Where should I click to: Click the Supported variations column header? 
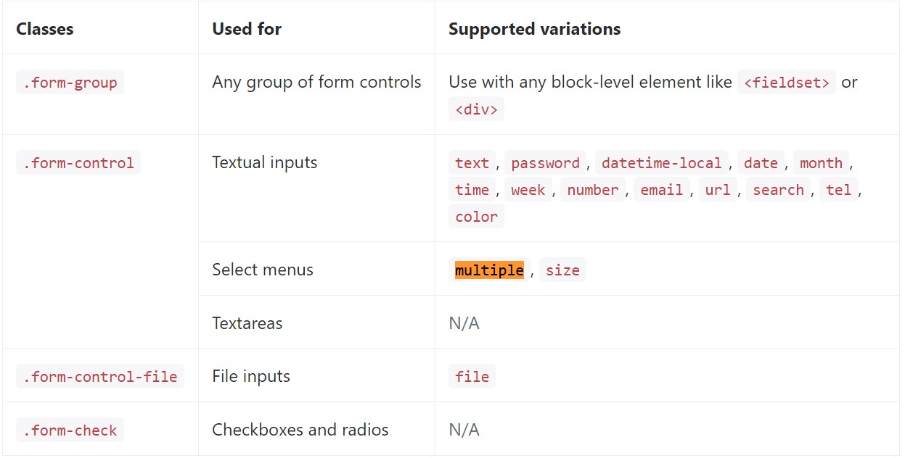pyautogui.click(x=534, y=29)
